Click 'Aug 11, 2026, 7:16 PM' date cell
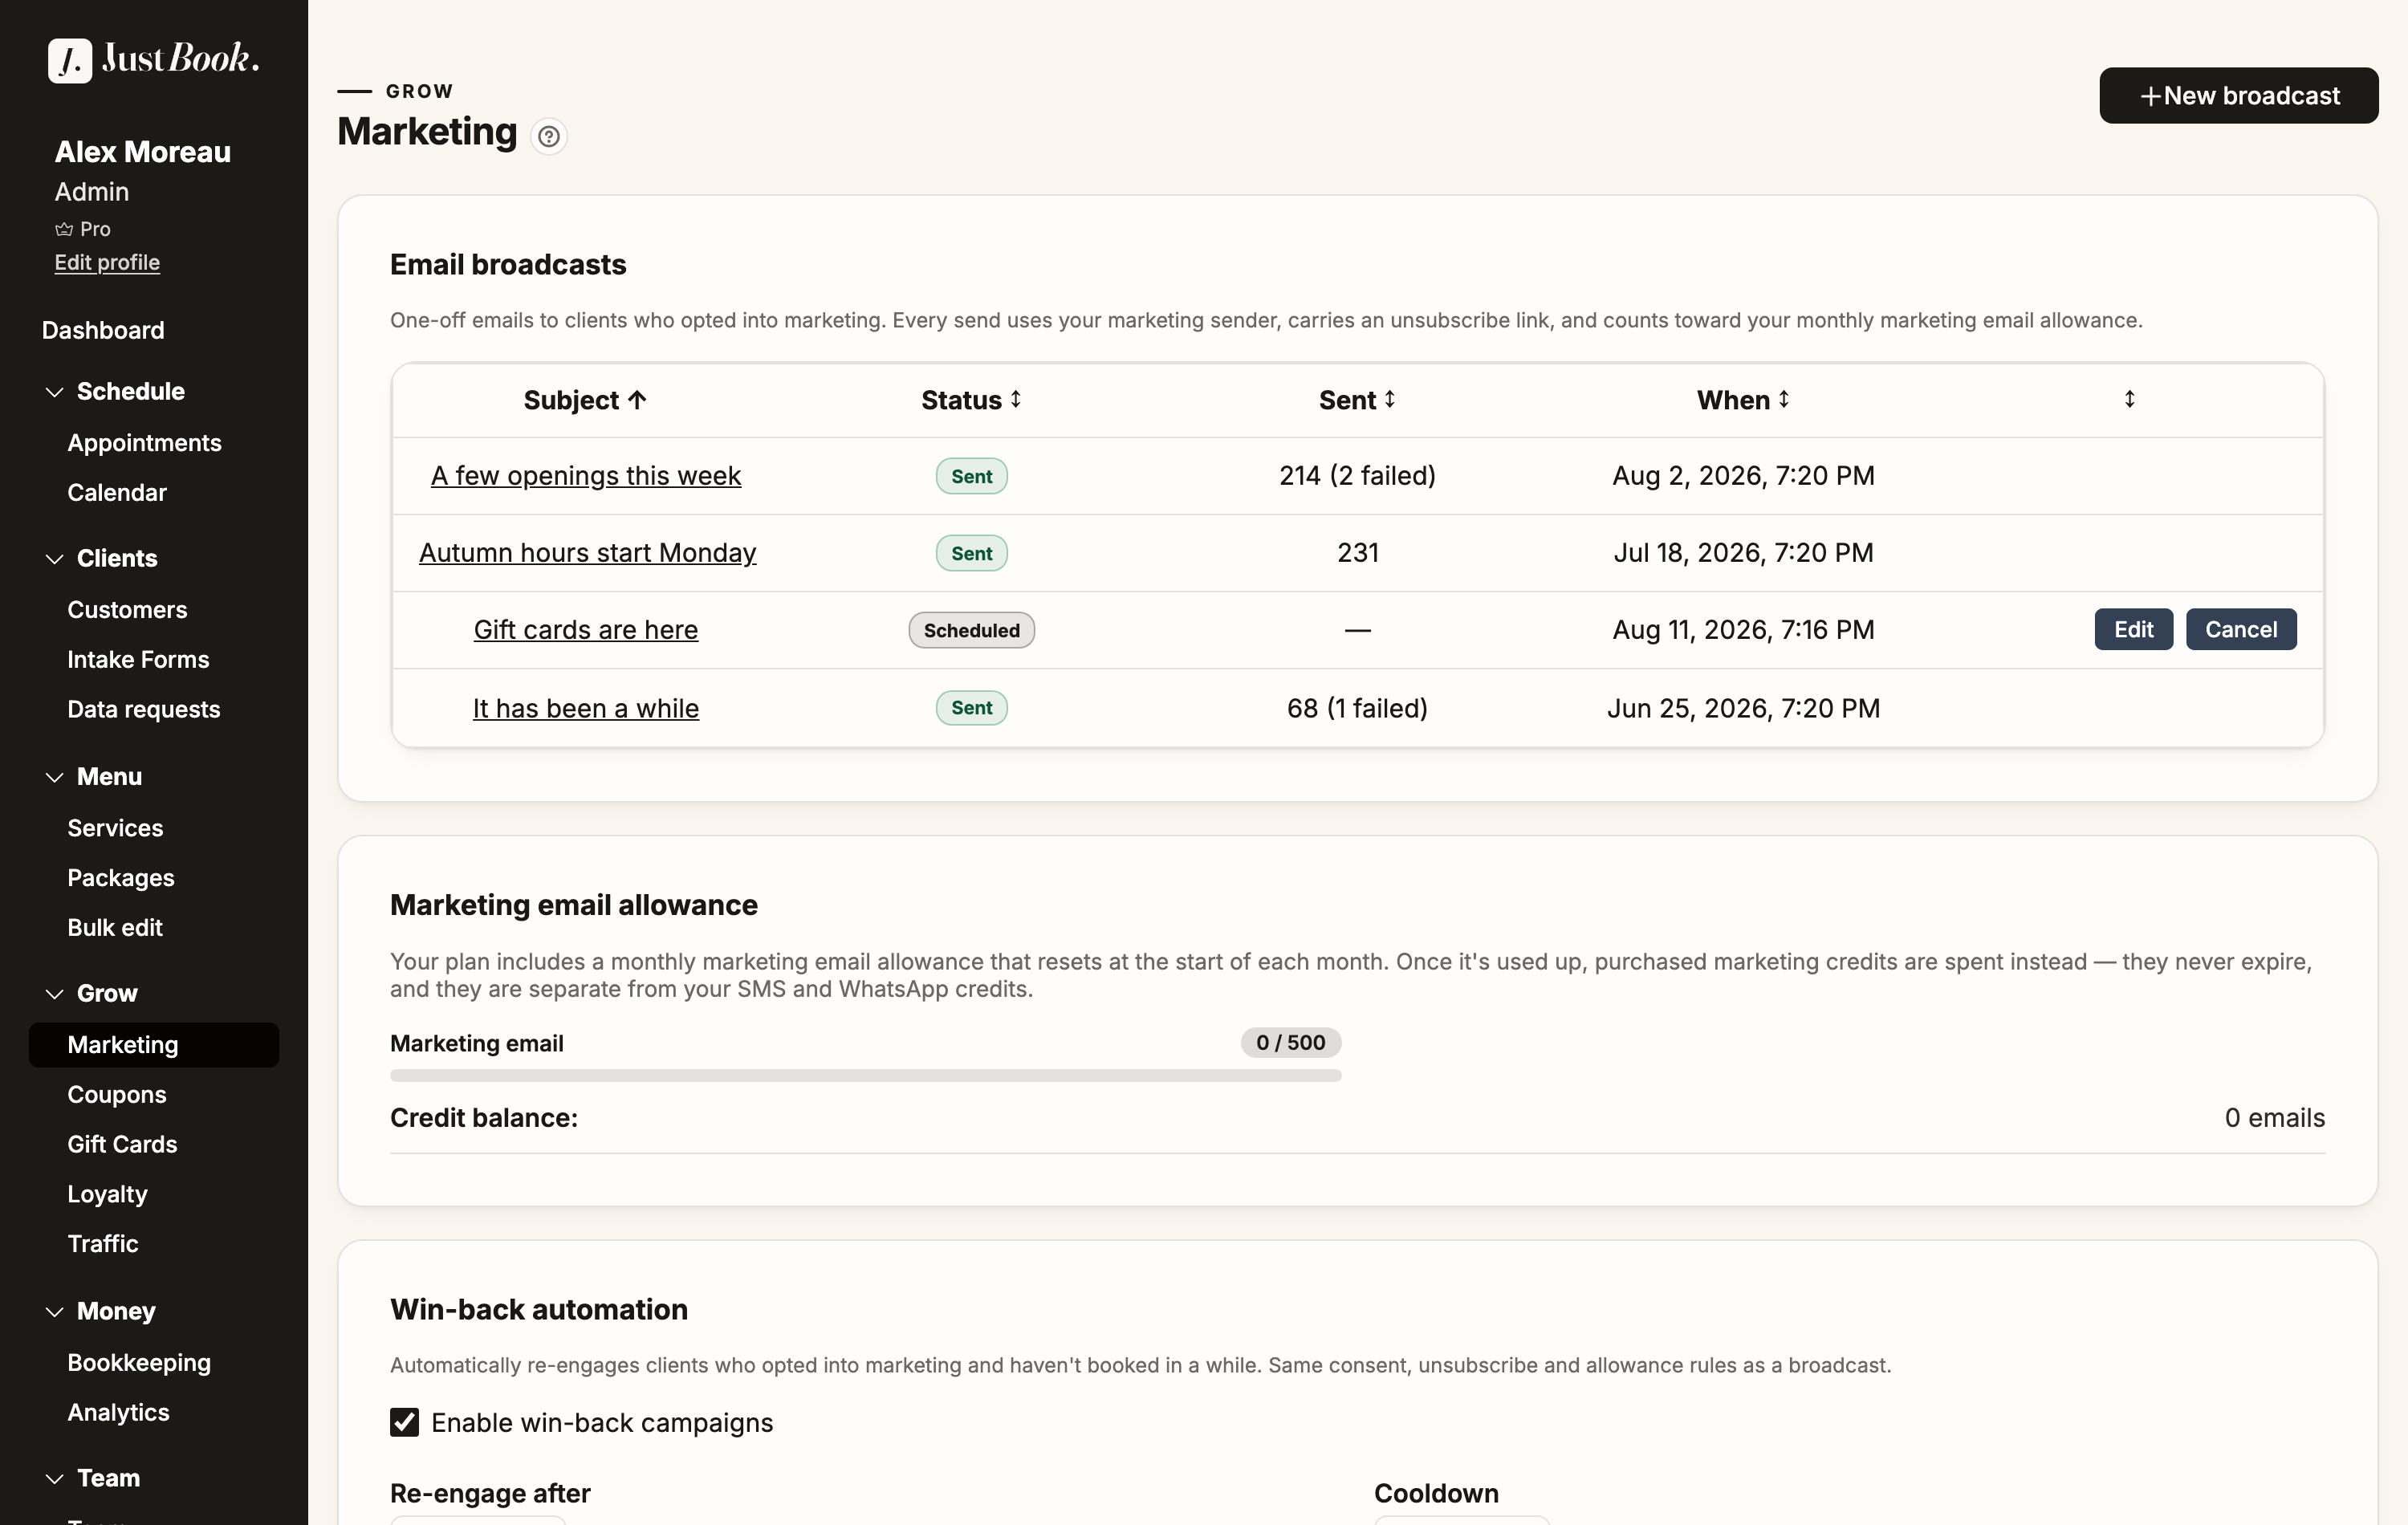 pyautogui.click(x=1743, y=630)
